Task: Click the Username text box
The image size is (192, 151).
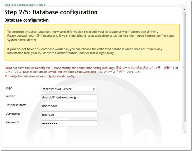Action: click(x=69, y=115)
